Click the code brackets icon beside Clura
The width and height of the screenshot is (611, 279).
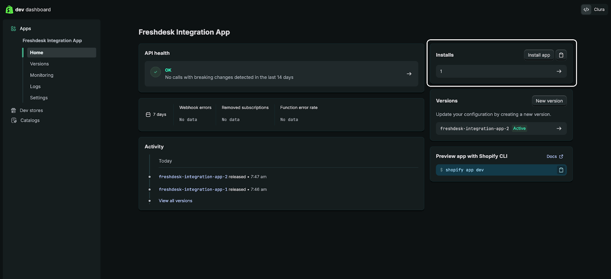tap(586, 10)
